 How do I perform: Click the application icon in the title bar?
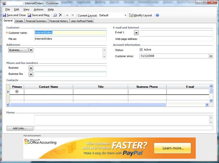coord(4,3)
